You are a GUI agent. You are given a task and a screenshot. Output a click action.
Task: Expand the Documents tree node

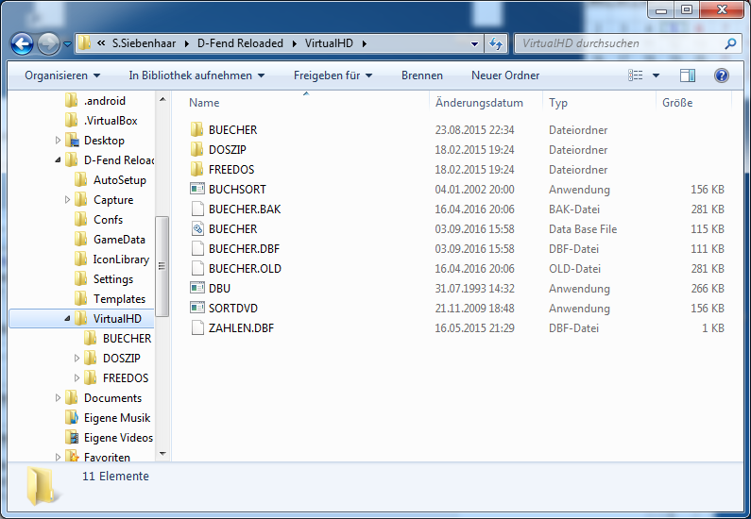coord(58,398)
